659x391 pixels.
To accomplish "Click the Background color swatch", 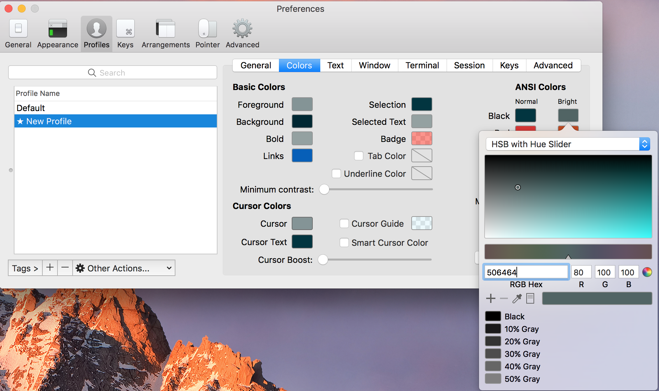I will [302, 121].
